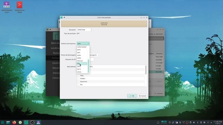Click the red circular tray icon

click(x=187, y=123)
